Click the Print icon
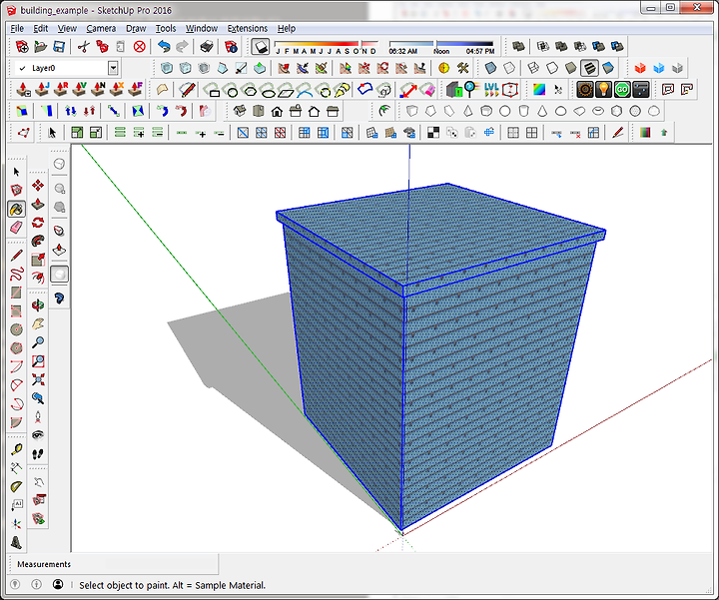 207,46
